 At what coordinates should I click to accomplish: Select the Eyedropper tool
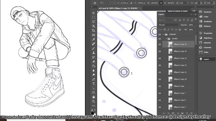(93, 40)
